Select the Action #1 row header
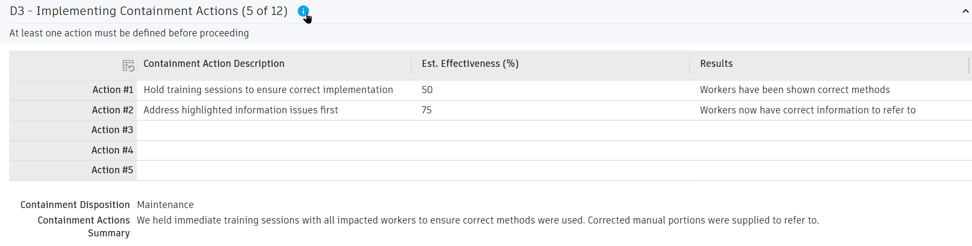This screenshot has width=972, height=246. tap(113, 90)
